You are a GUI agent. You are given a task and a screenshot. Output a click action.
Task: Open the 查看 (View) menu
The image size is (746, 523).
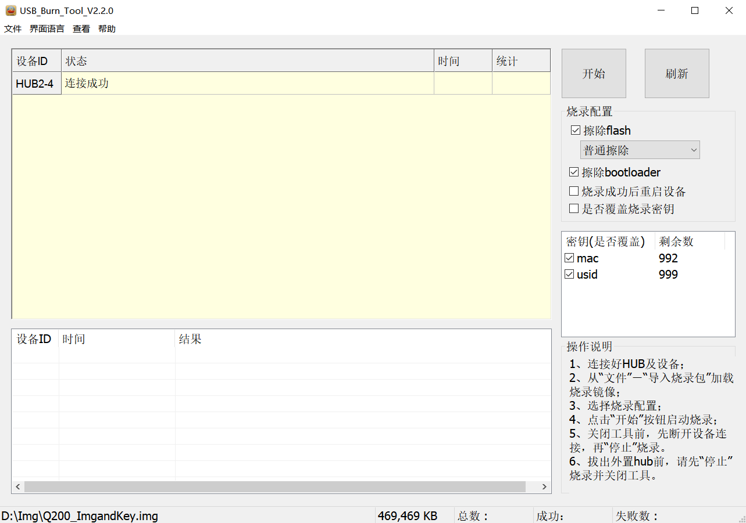81,28
